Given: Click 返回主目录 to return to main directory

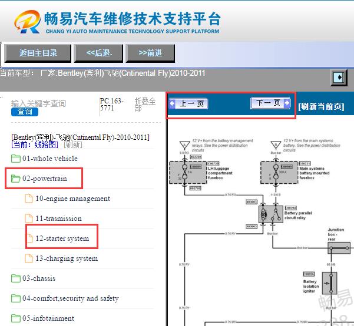Looking at the screenshot, I should coord(38,53).
